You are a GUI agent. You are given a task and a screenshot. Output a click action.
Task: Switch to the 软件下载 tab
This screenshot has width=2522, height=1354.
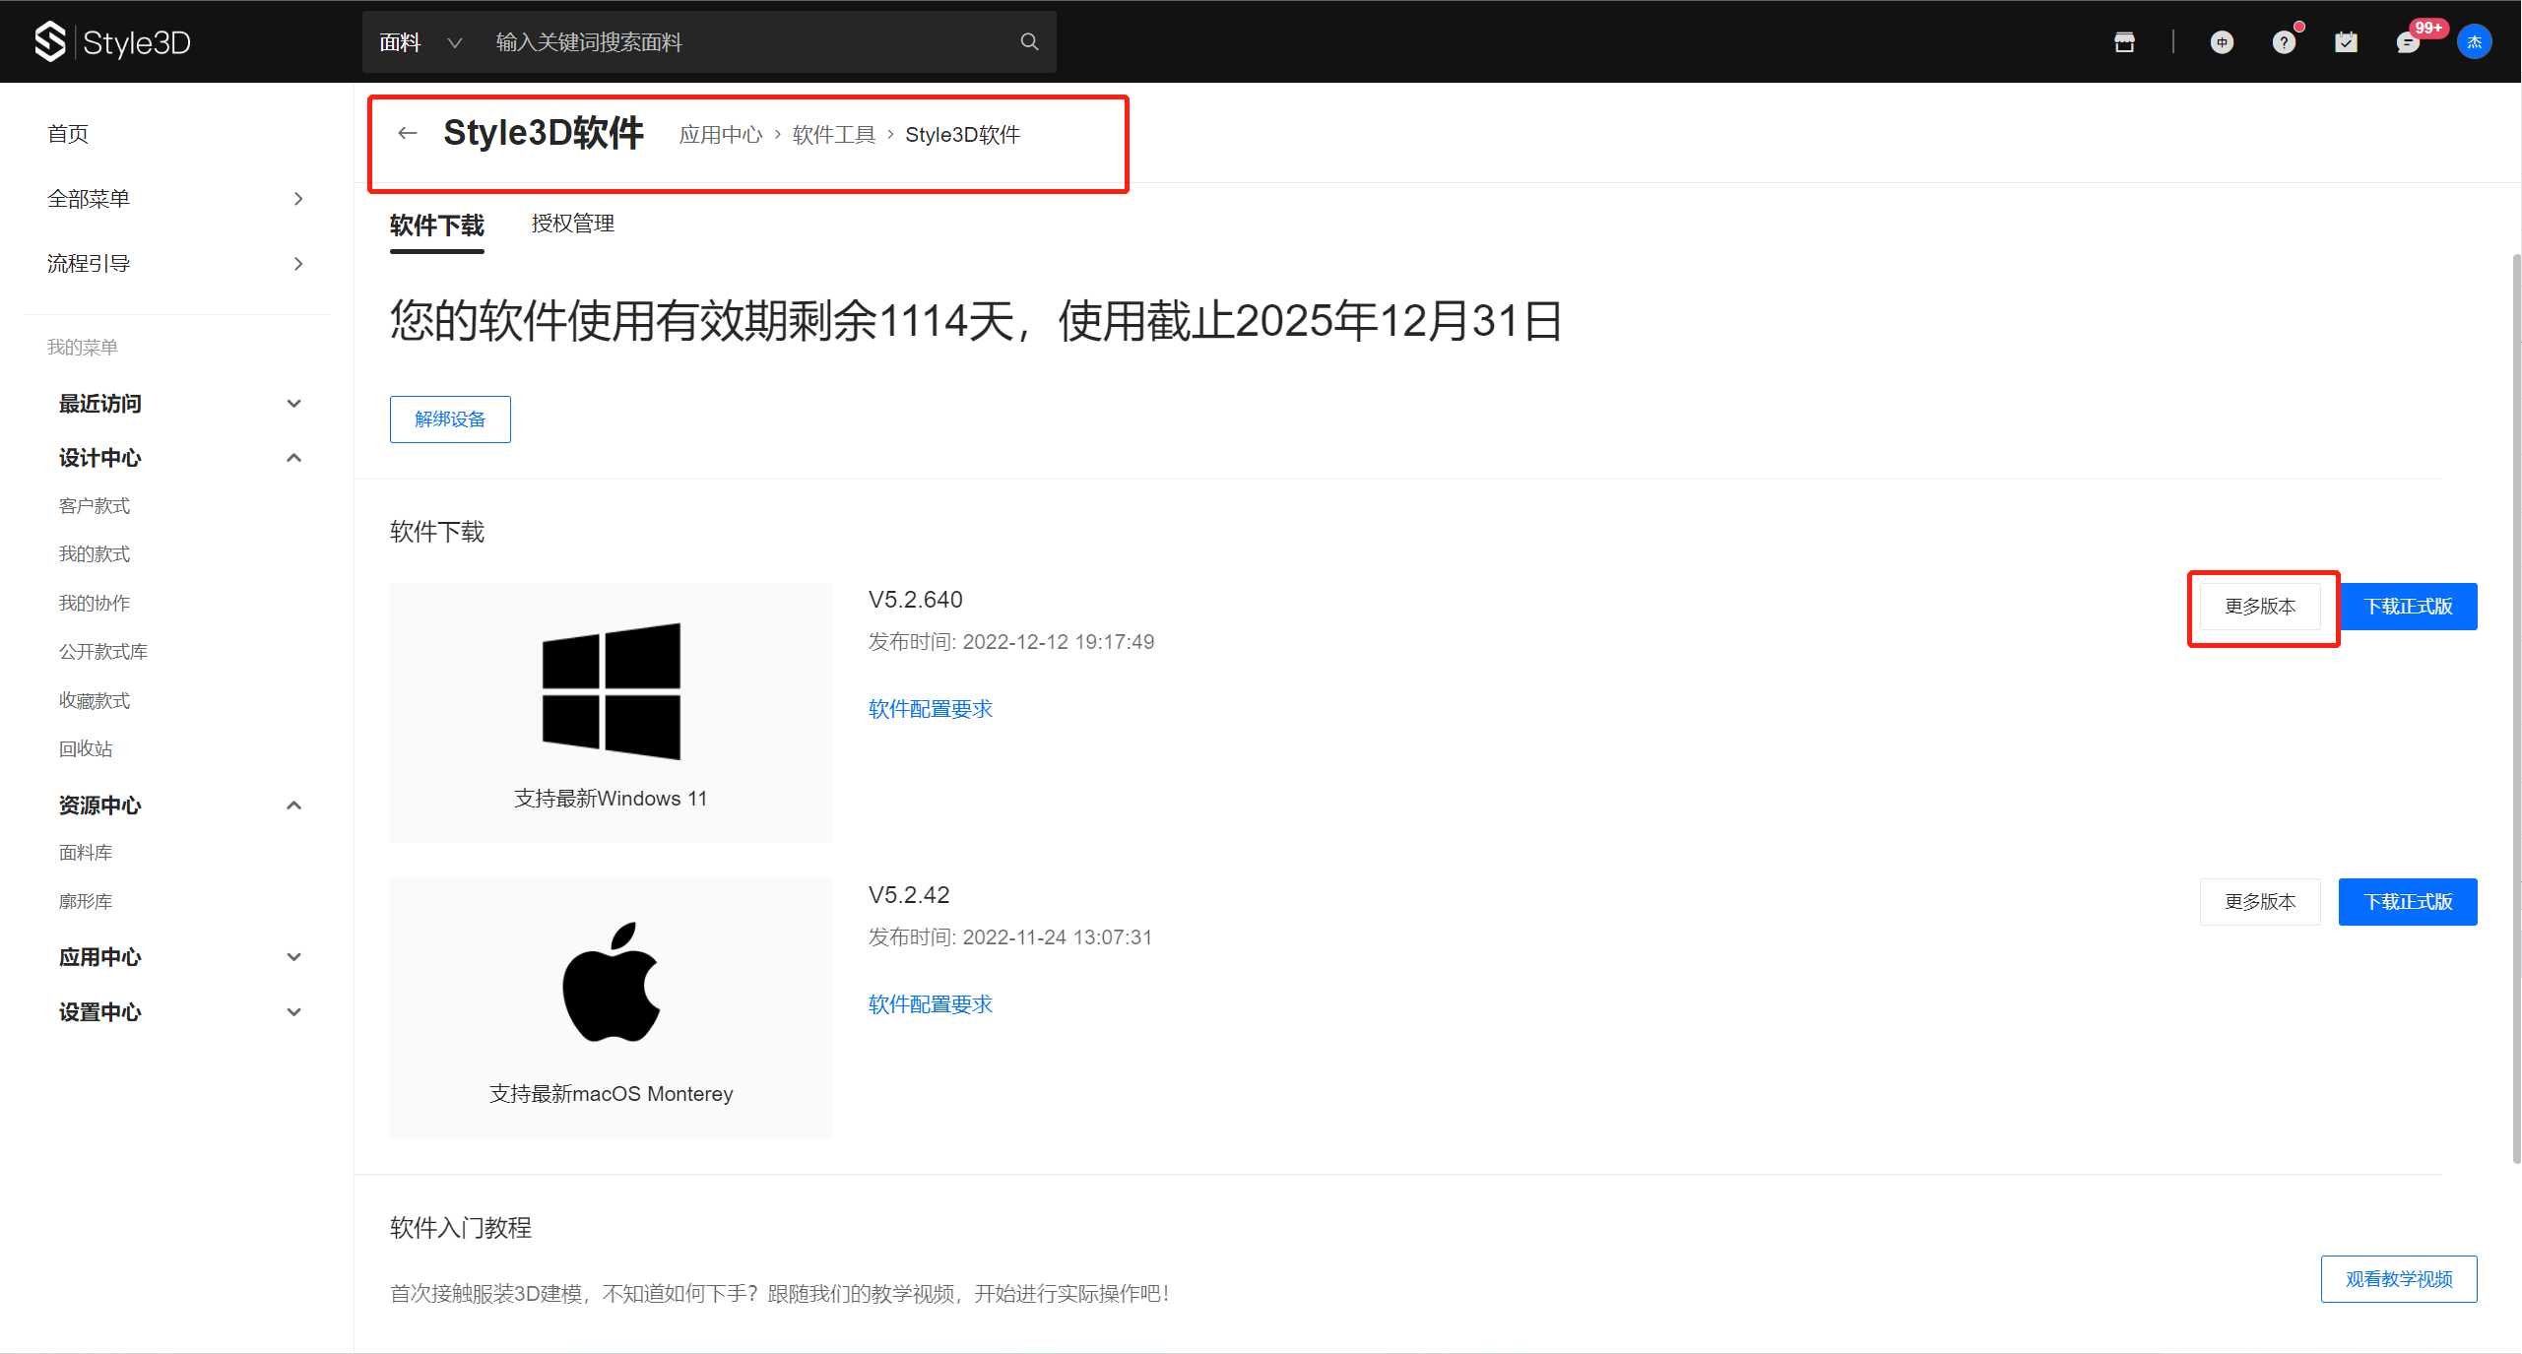[437, 226]
